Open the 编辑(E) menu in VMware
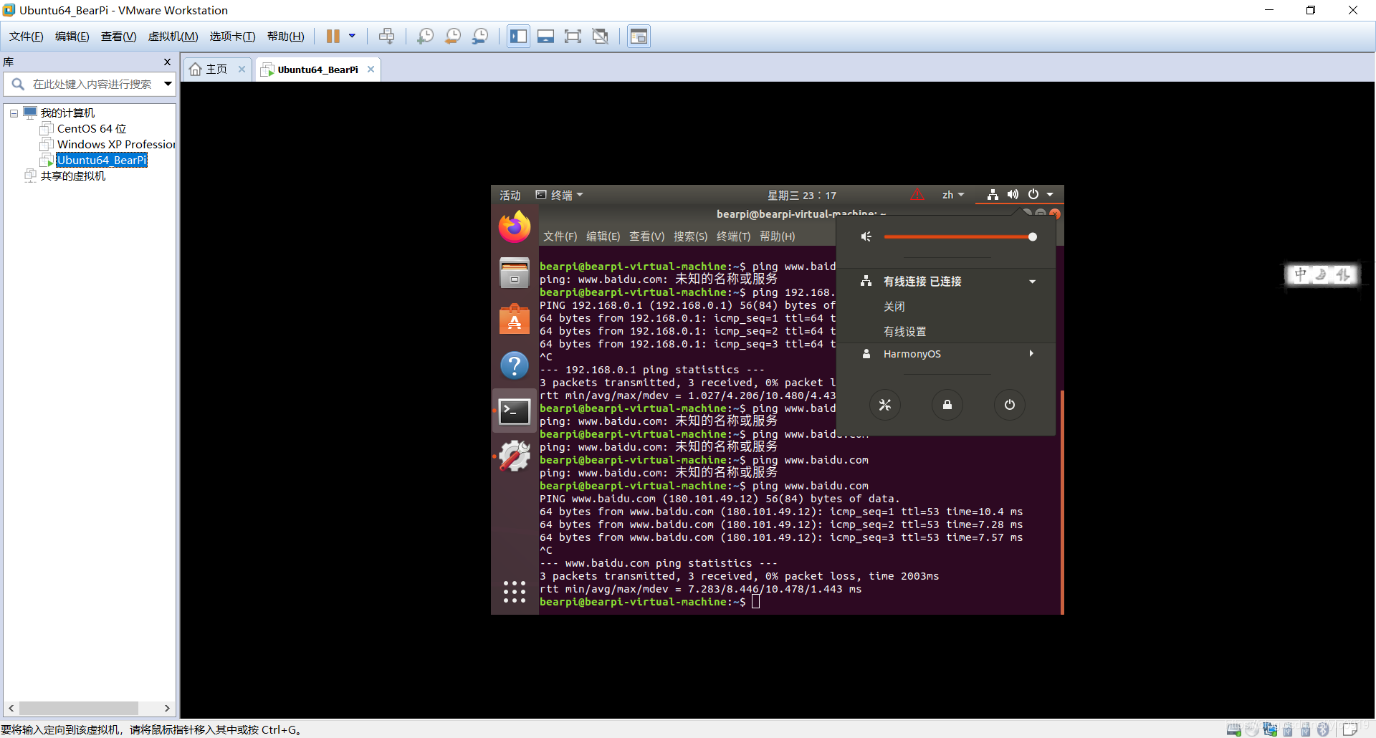1376x738 pixels. [x=72, y=37]
